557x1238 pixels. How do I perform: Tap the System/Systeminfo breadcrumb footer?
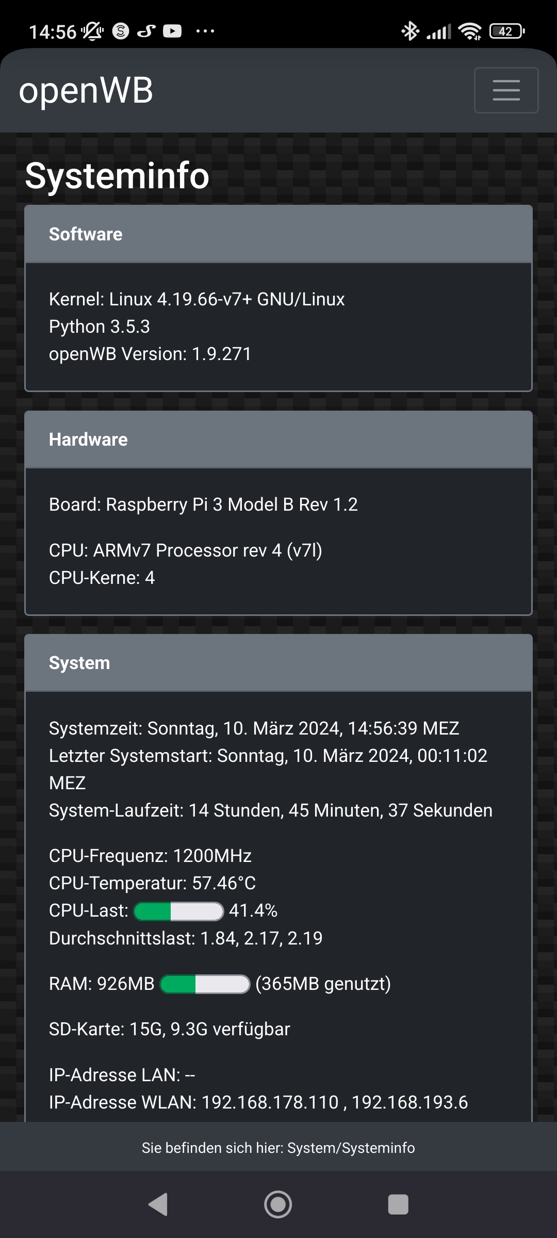[278, 1148]
